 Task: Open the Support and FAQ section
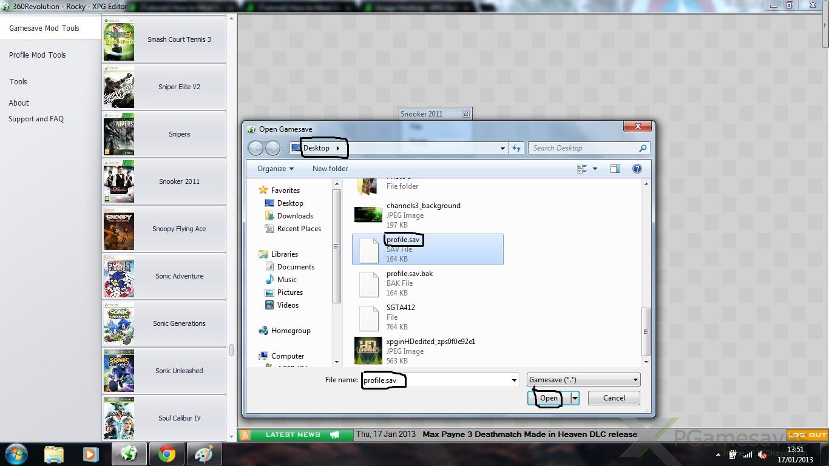pyautogui.click(x=36, y=119)
